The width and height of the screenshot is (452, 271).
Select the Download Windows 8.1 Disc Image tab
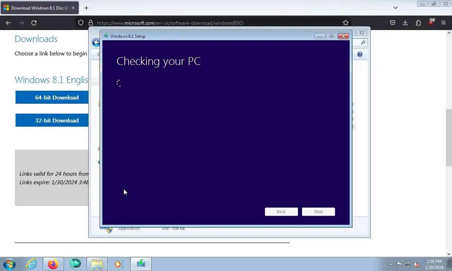(40, 8)
